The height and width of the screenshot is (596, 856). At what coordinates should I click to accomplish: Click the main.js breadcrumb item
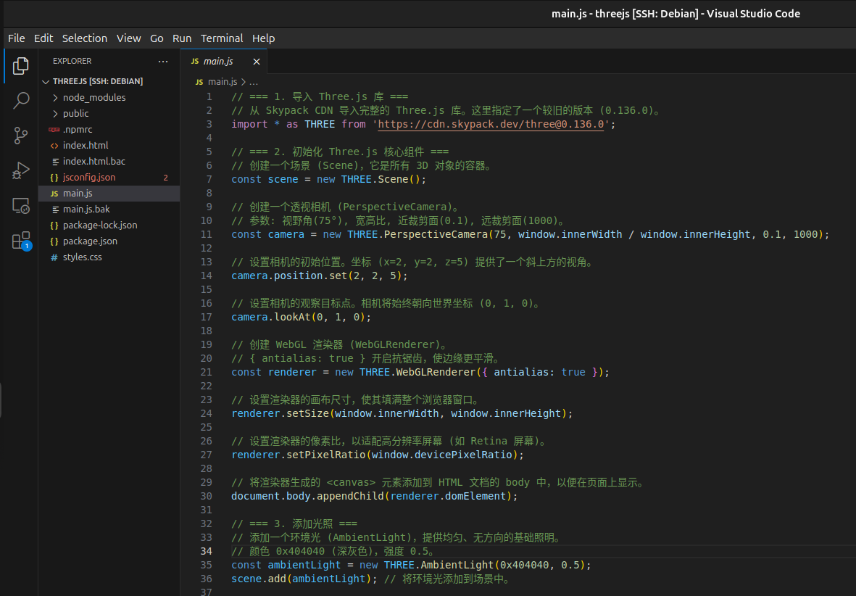coord(222,82)
